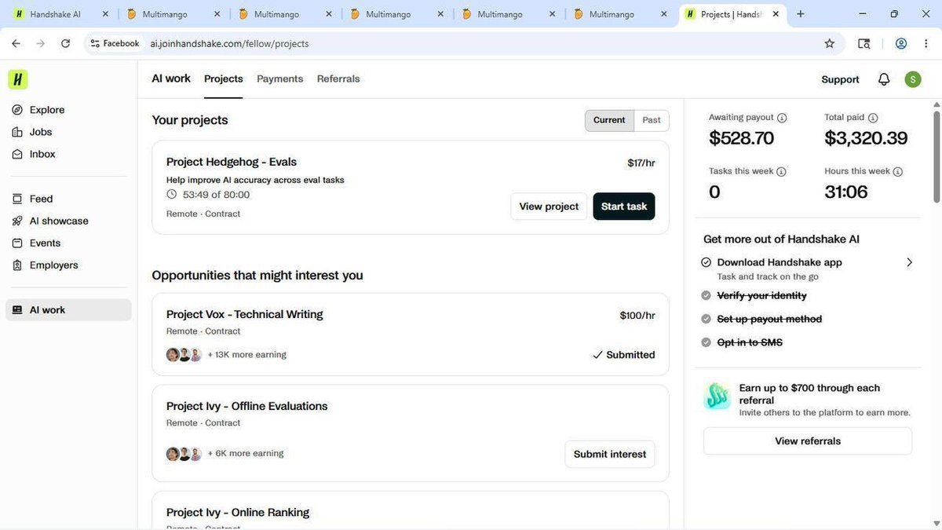
Task: Open Jobs via its briefcase icon
Action: tap(17, 132)
